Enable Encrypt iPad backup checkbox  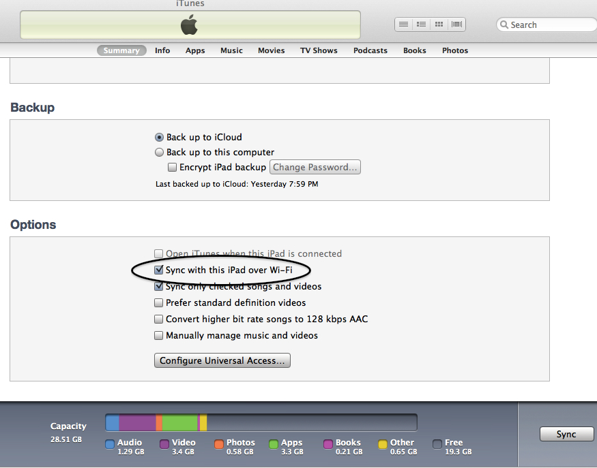[172, 168]
